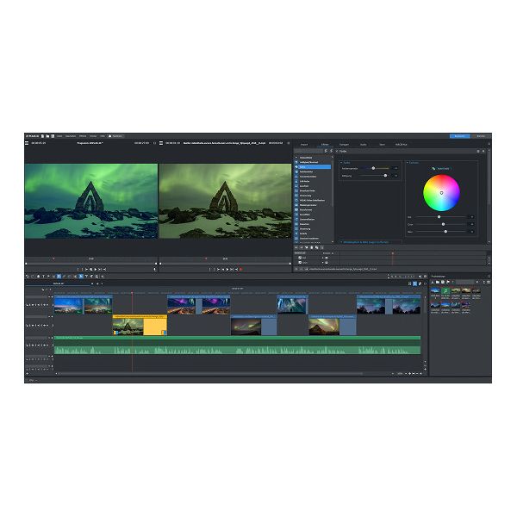Select the highlighted Farbe effect in the list
This screenshot has width=517, height=517.
point(313,167)
